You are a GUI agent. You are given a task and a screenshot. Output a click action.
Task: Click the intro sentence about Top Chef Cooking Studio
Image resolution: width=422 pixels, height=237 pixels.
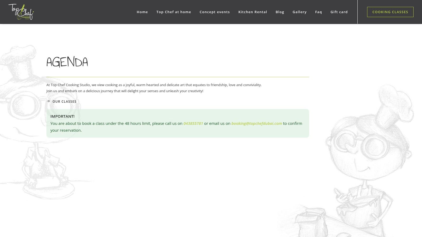[x=154, y=85]
